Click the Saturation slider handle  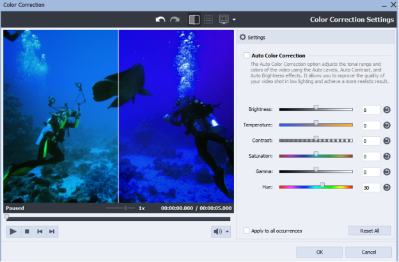tap(316, 154)
